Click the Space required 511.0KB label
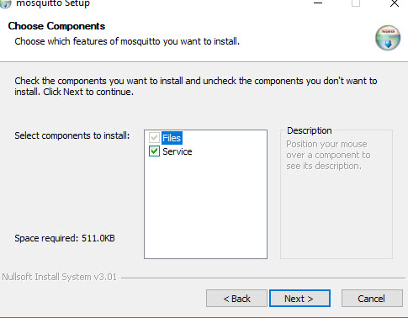The image size is (408, 318). [x=65, y=238]
